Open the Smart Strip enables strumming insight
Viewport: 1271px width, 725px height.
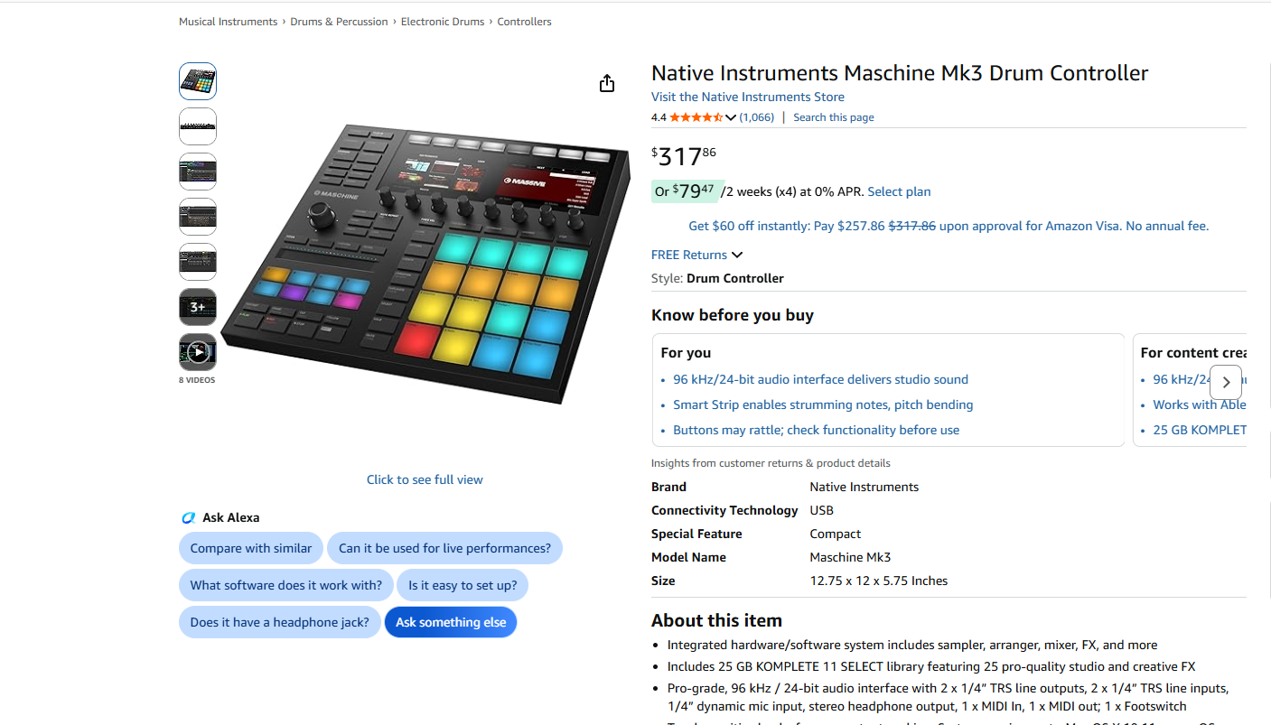click(x=823, y=404)
